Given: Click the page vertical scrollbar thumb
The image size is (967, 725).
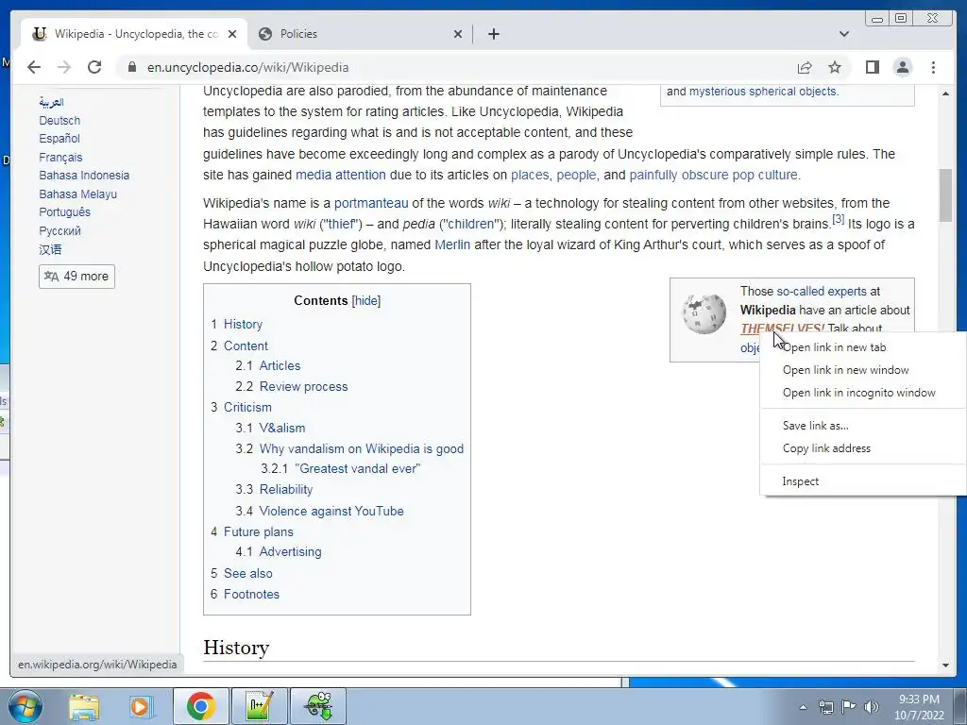Looking at the screenshot, I should click(945, 194).
